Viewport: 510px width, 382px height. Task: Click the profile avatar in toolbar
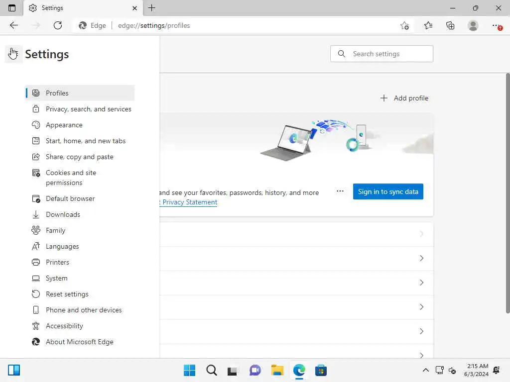point(473,25)
